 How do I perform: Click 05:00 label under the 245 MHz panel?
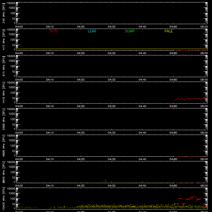(204, 27)
